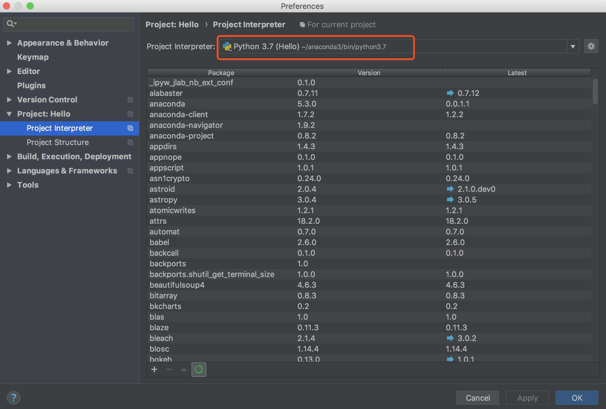This screenshot has width=606, height=409.
Task: Expand the Appearance & Behavior section
Action: pos(9,43)
